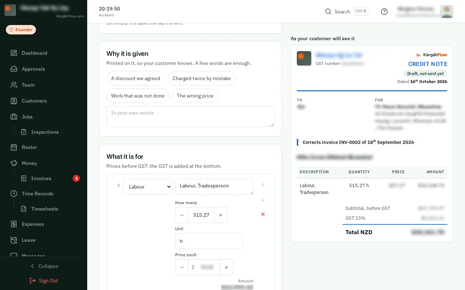Open Search with Ctrl K
The image size is (465, 290).
pyautogui.click(x=347, y=12)
